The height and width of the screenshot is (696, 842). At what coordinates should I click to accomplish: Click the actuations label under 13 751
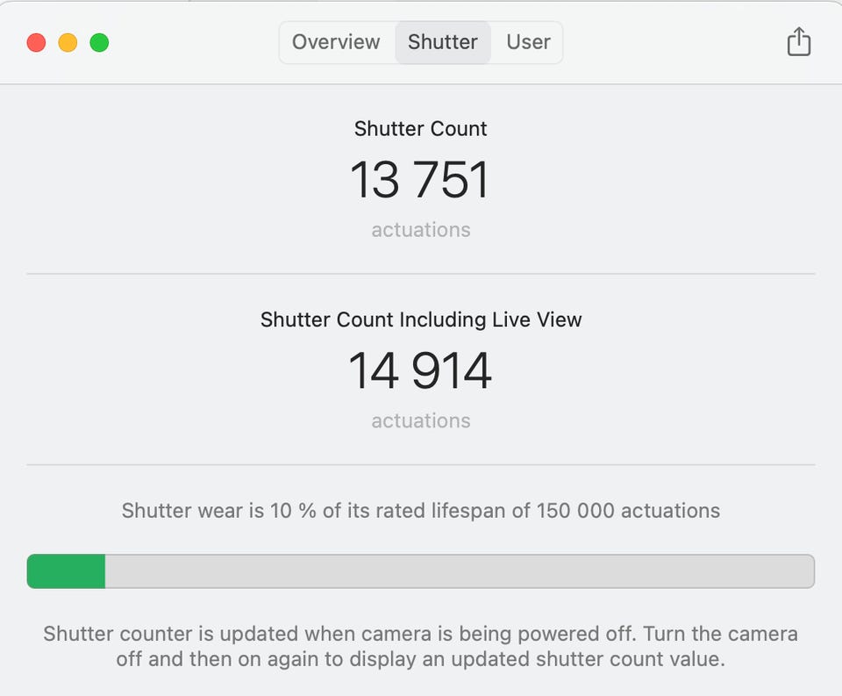point(421,230)
